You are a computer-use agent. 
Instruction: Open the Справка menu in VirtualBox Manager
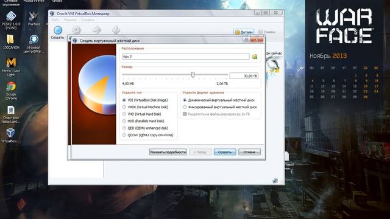tap(88, 20)
